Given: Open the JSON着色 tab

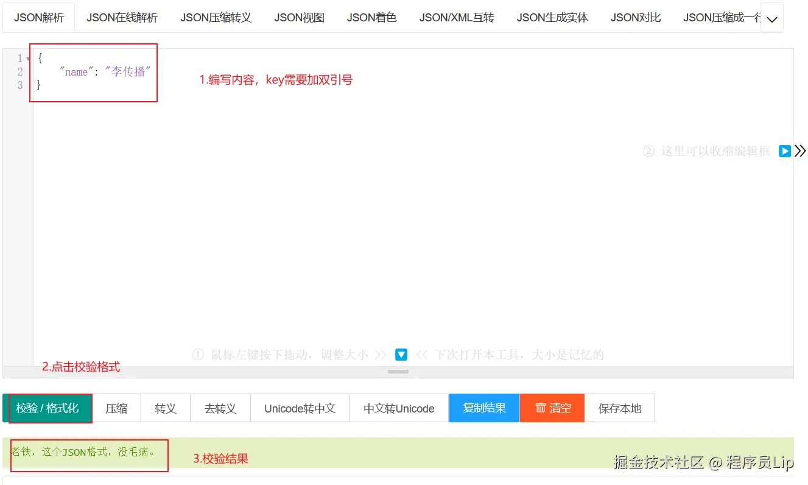Looking at the screenshot, I should 371,18.
